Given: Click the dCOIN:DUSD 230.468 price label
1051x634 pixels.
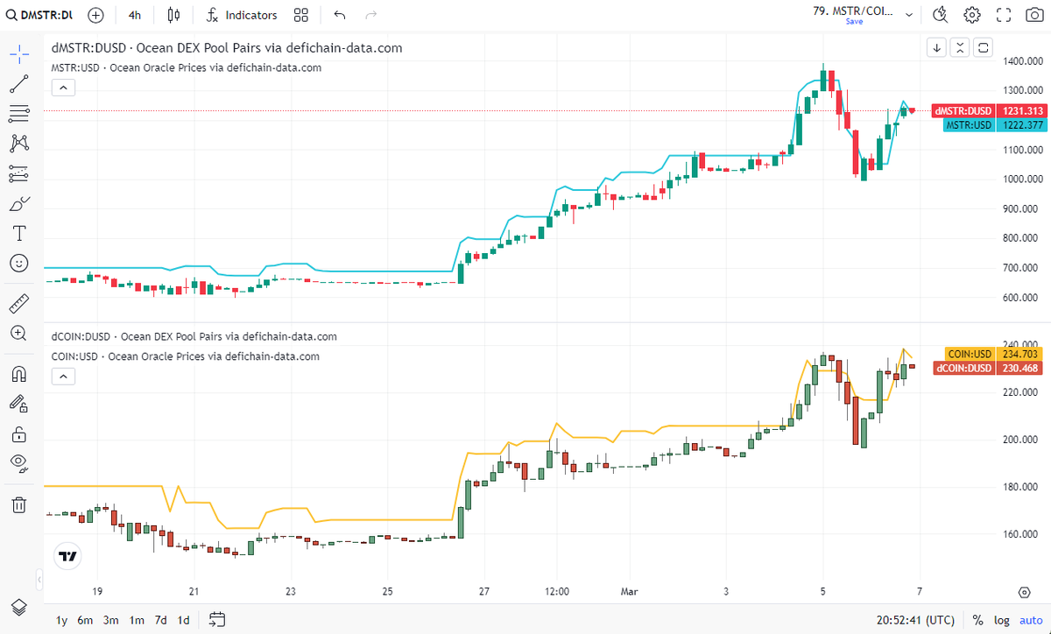Looking at the screenshot, I should click(990, 369).
